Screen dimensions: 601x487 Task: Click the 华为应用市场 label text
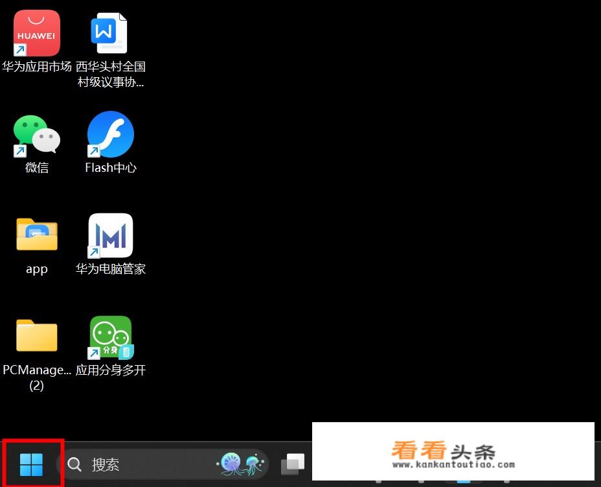tap(37, 67)
